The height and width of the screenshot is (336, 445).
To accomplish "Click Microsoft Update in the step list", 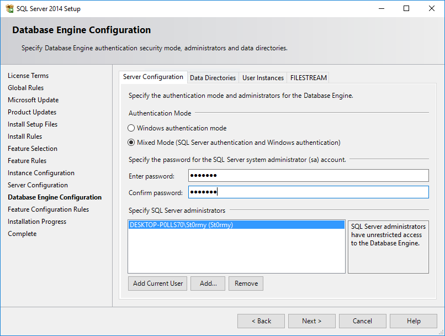I will [x=33, y=100].
